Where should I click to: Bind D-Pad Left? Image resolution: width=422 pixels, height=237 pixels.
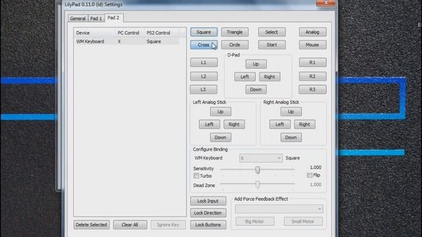[245, 76]
